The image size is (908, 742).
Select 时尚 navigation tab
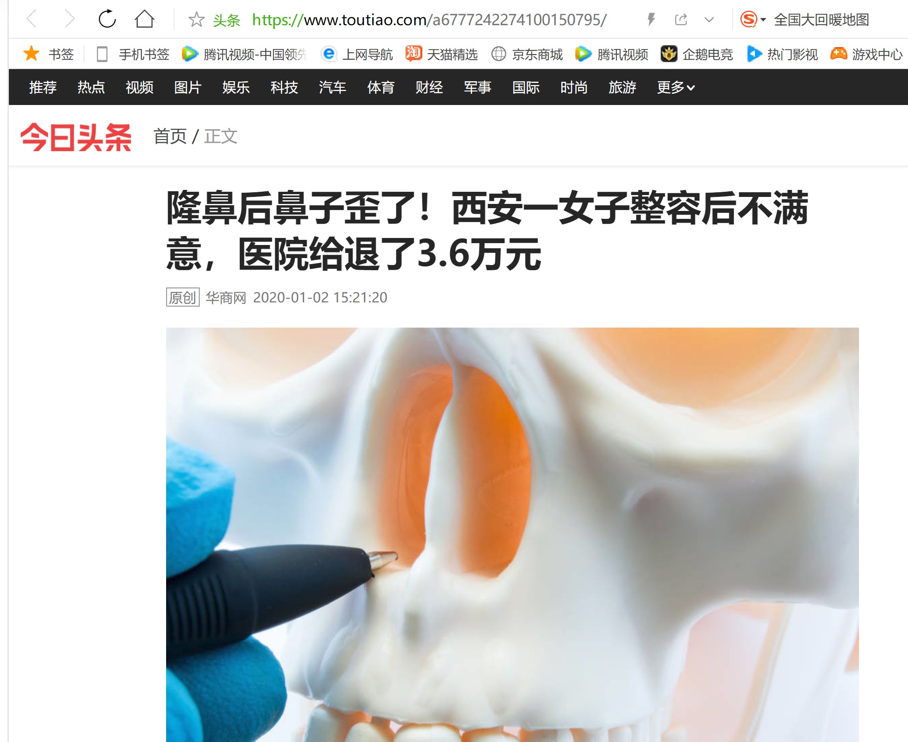[574, 87]
